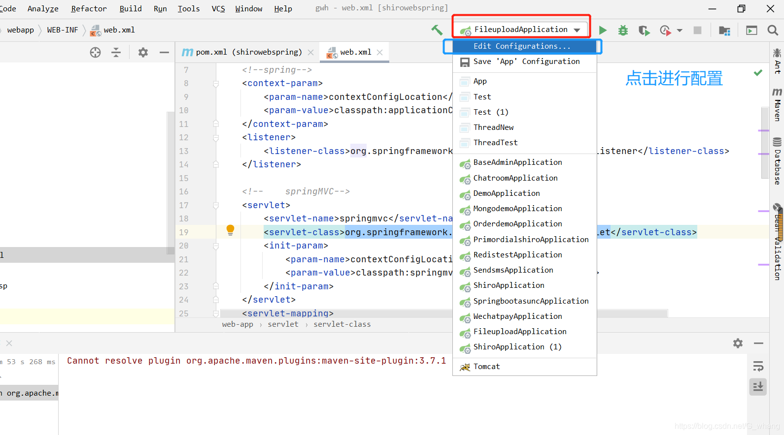Image resolution: width=784 pixels, height=435 pixels.
Task: Select MongodemoApplication configuration
Action: click(x=525, y=209)
